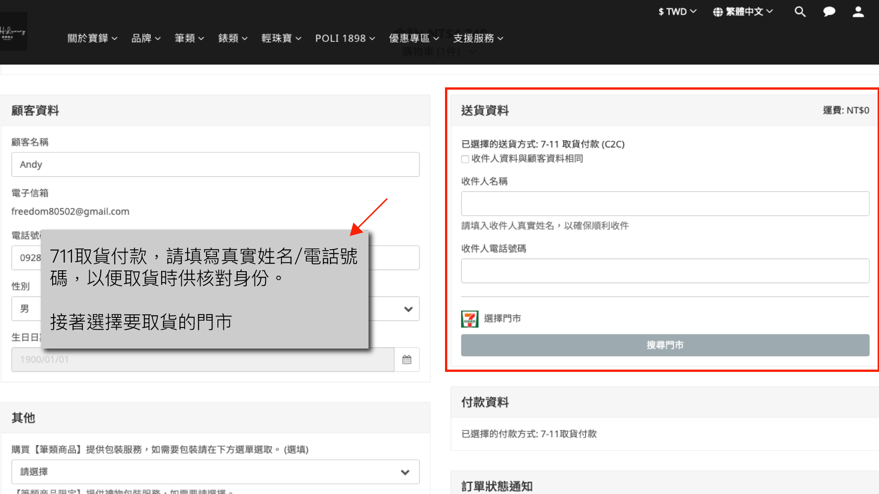Open the search magnifier icon

(x=800, y=12)
